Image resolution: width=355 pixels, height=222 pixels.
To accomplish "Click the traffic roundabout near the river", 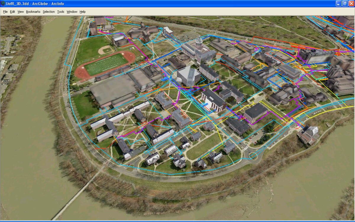I will pos(254,155).
